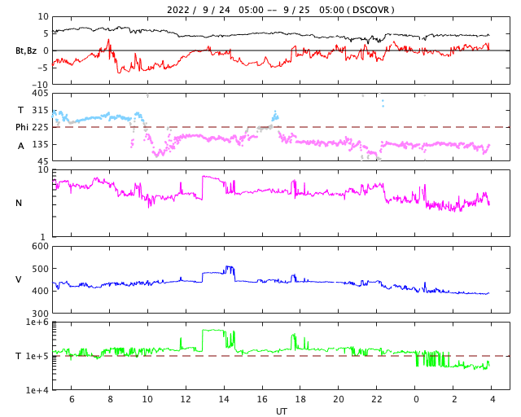The width and height of the screenshot is (521, 417).
Task: Click the '-10' Bz axis value
Action: click(40, 85)
